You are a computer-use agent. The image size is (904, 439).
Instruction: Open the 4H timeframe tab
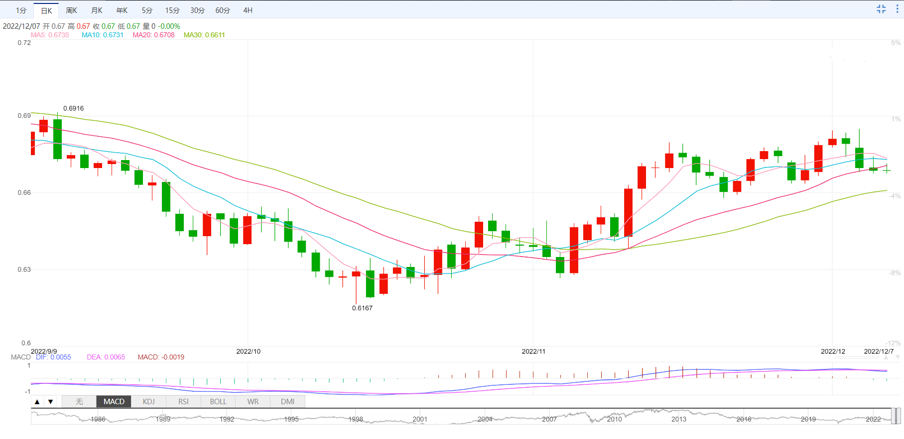click(x=248, y=10)
